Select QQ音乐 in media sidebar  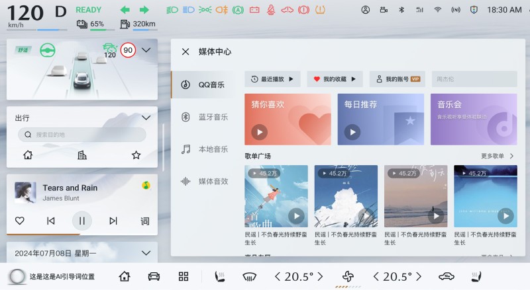pos(203,85)
